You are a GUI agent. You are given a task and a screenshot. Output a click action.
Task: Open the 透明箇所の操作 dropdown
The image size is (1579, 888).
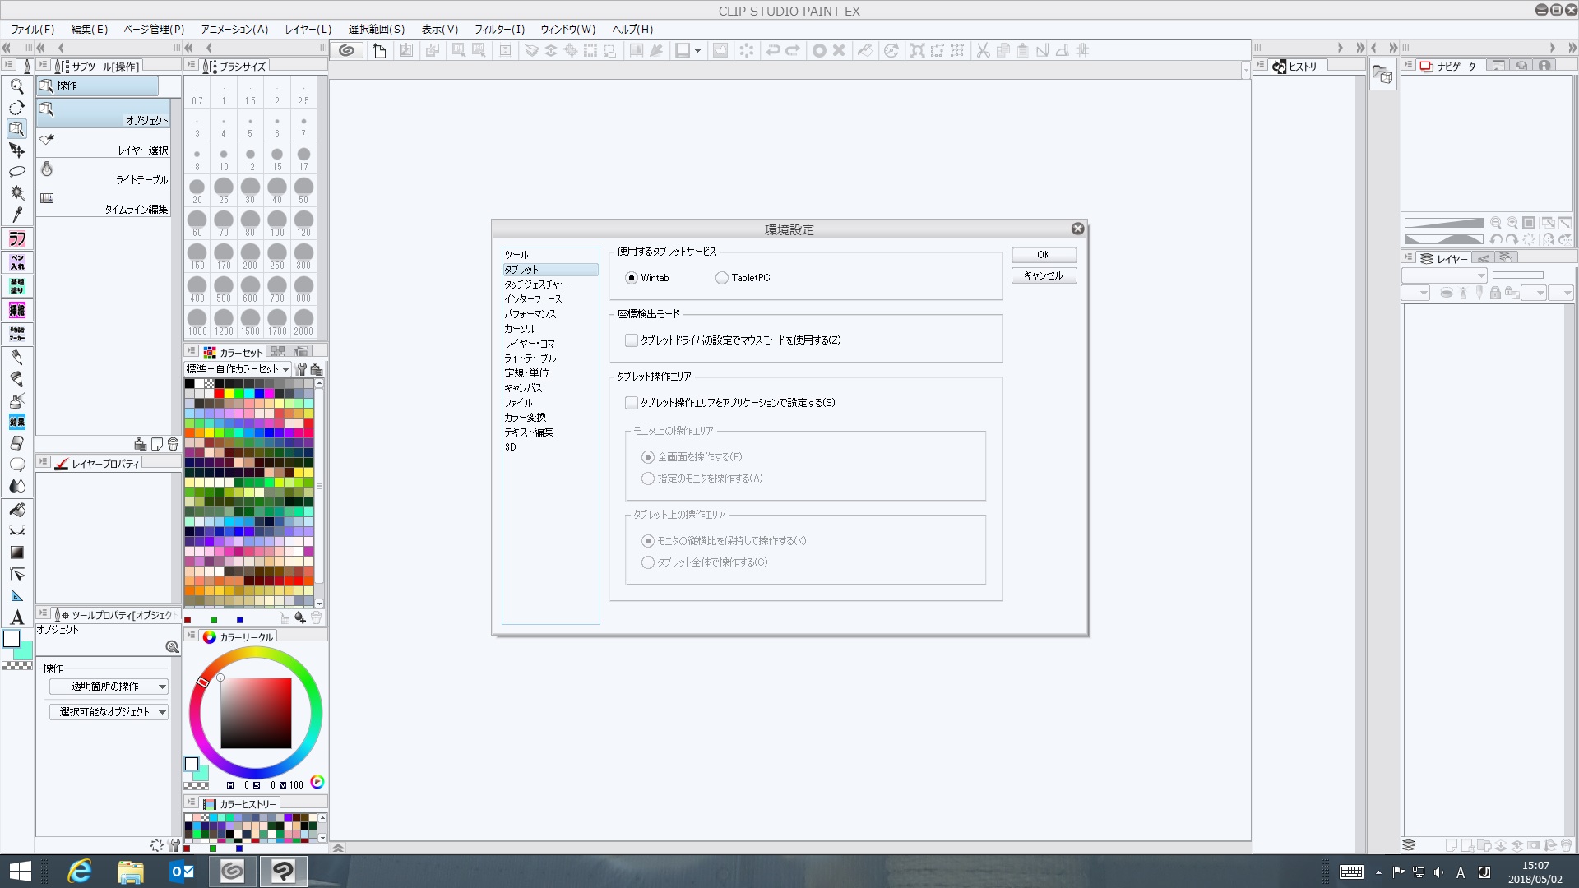click(x=108, y=687)
